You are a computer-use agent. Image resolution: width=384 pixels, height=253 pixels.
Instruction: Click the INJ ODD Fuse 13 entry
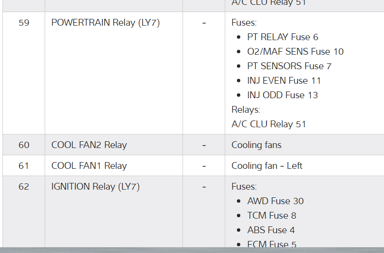pos(283,95)
